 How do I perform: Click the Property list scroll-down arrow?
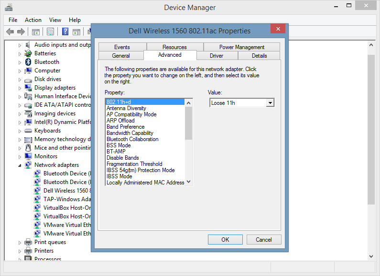[188, 182]
